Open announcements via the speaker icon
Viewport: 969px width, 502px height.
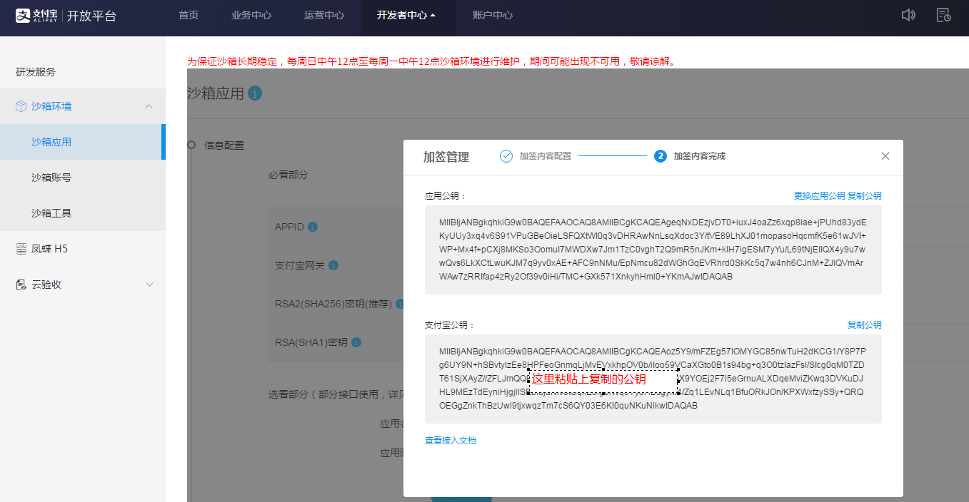point(908,14)
